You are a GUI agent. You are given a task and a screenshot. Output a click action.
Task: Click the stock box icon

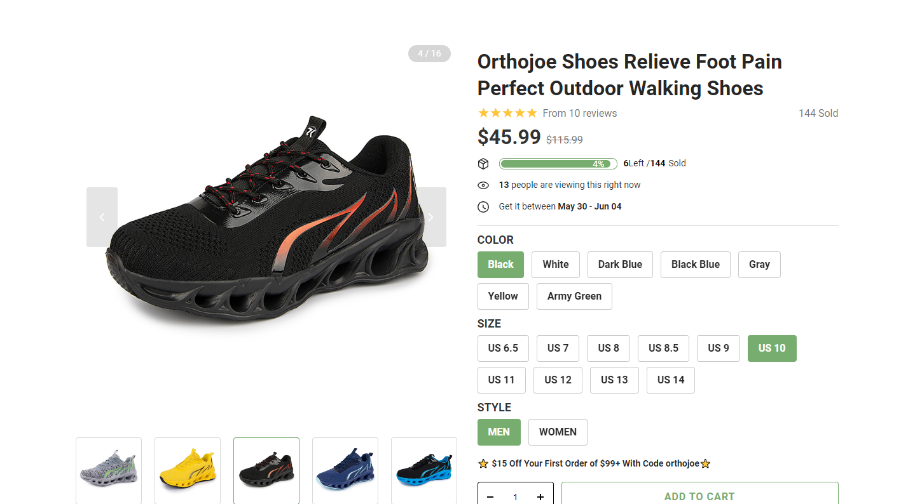click(483, 164)
